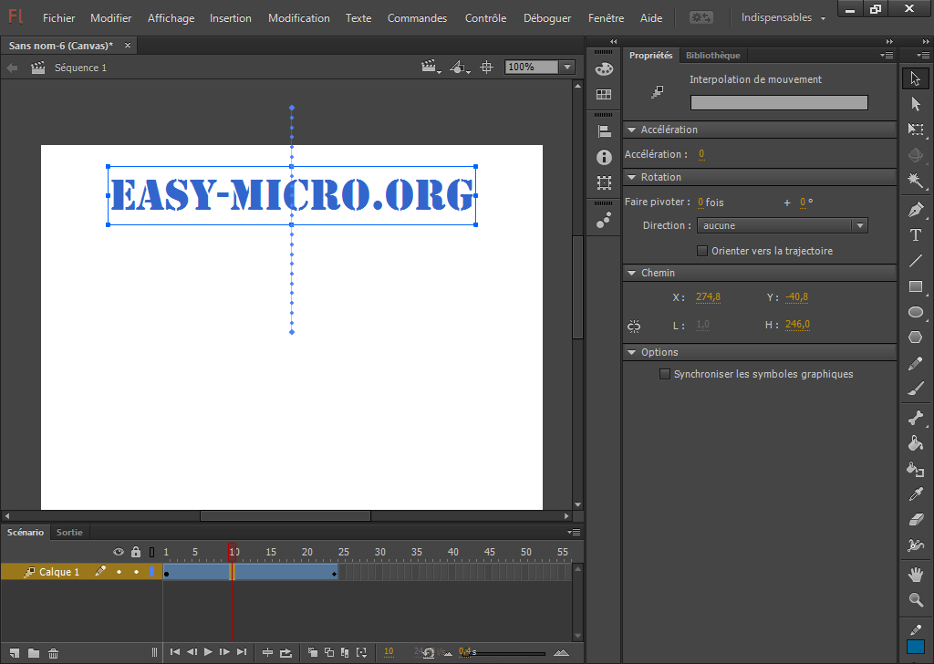Open the Swatches grid panel icon

click(604, 94)
